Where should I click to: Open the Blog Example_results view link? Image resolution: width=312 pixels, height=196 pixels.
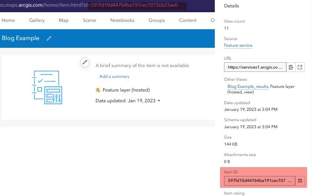[248, 86]
